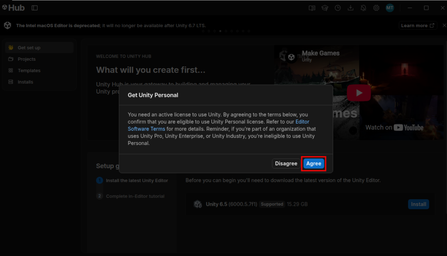
Task: Click the WELCOME TO UNITY HUB heading
Action: click(x=124, y=56)
